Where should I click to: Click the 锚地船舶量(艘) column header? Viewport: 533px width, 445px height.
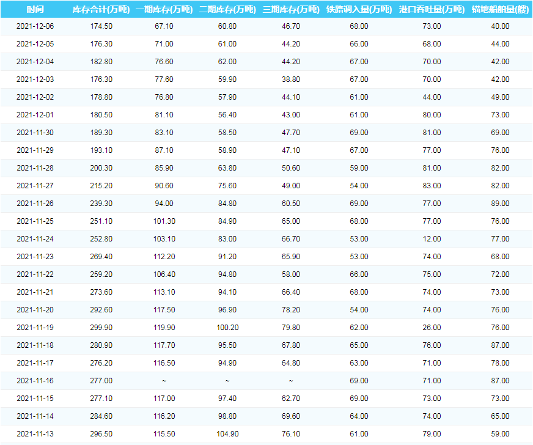tap(500, 9)
